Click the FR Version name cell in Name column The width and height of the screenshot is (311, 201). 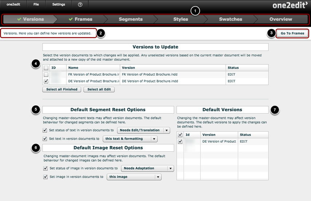(x=93, y=75)
